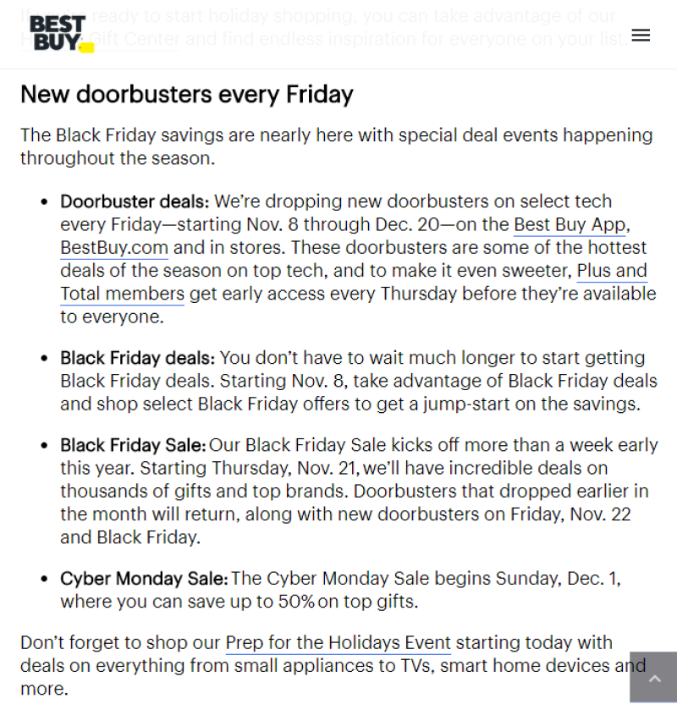Select the bold Black Friday deals label

click(x=137, y=359)
